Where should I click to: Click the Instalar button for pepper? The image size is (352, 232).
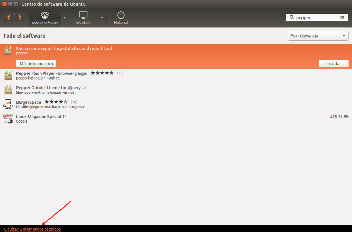coord(333,63)
